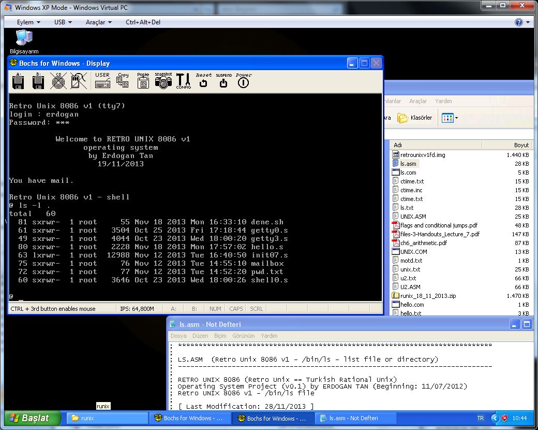Open the Eylem menu dropdown
This screenshot has width=538, height=430.
coord(28,22)
